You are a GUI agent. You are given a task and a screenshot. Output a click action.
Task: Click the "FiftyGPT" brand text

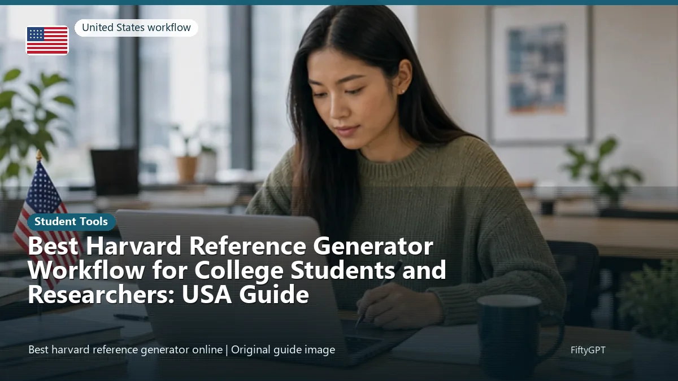pos(588,350)
